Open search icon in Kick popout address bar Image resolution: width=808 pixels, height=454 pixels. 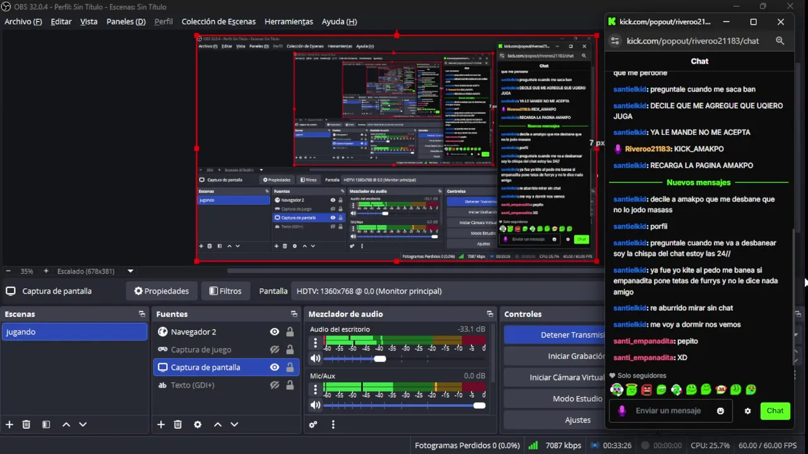780,41
